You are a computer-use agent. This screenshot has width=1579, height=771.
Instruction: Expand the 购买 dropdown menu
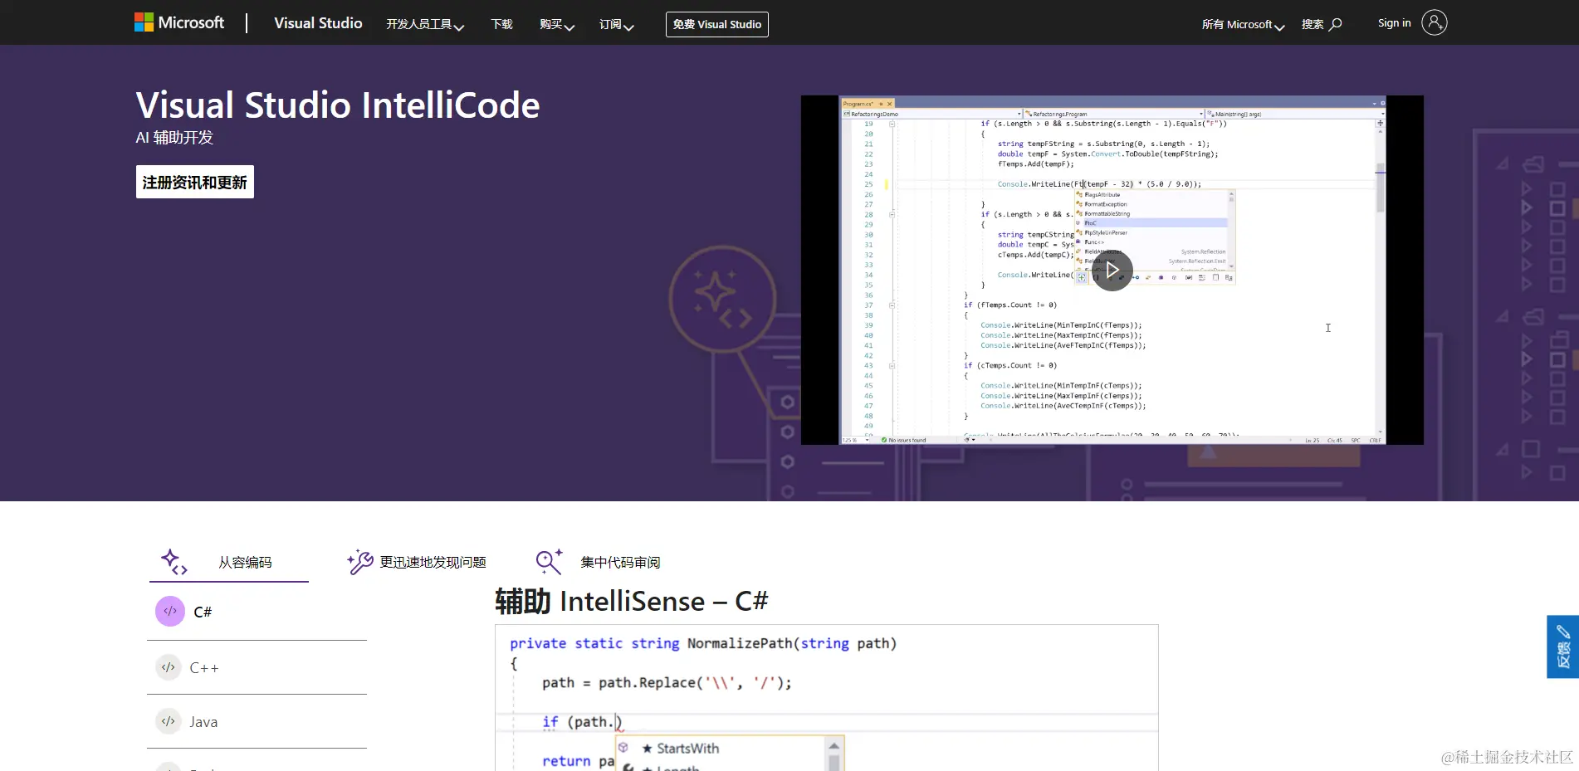(557, 24)
